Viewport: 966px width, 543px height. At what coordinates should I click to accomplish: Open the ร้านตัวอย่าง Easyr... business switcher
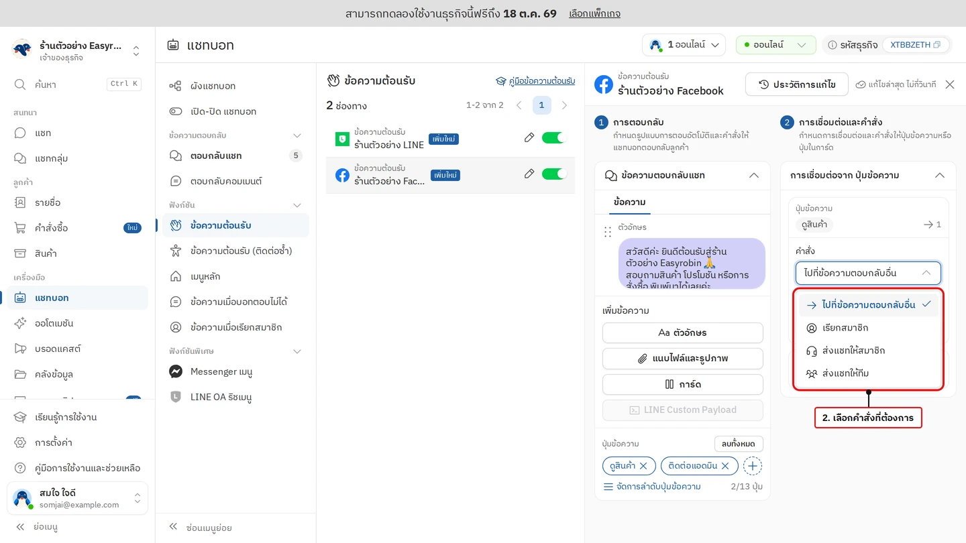(77, 51)
